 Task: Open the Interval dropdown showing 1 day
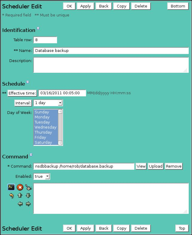[48, 103]
